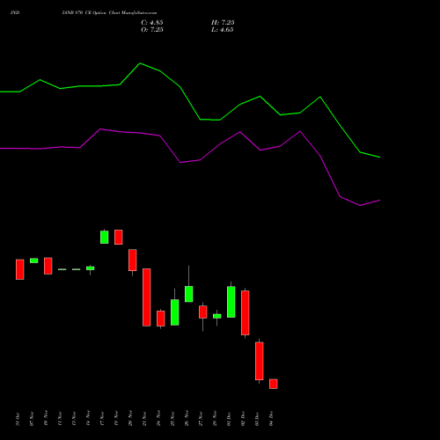Click the '17 Nov' date axis label

tap(102, 419)
